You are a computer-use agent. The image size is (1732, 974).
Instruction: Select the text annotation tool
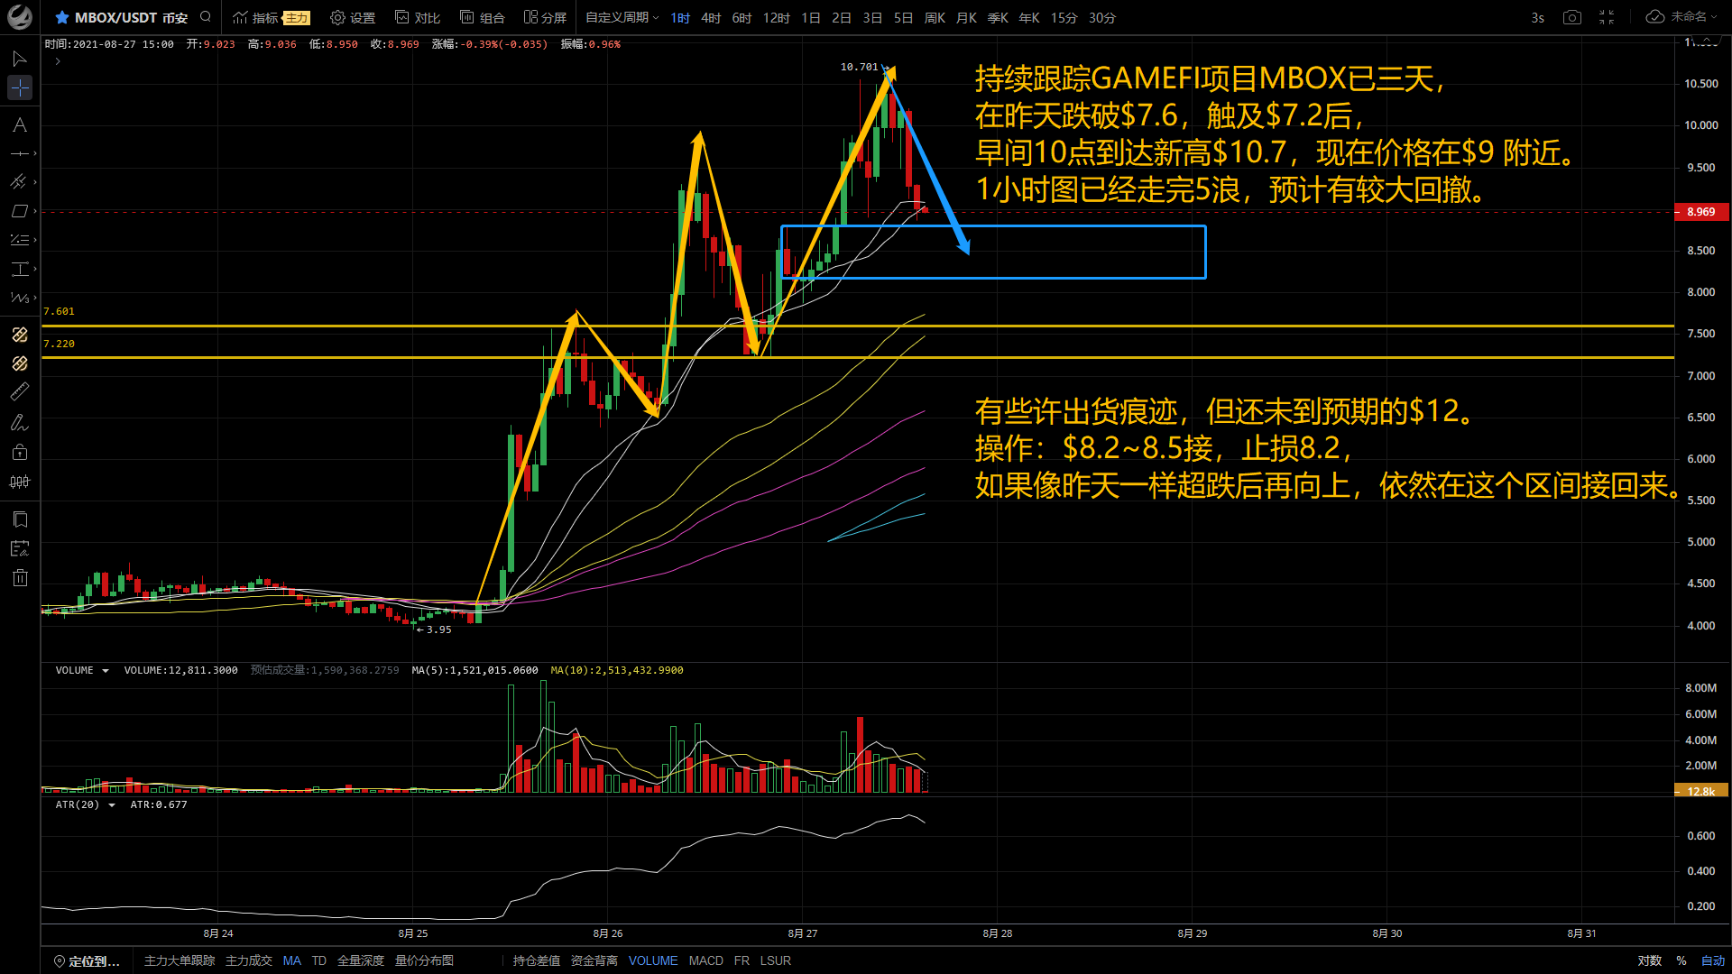pyautogui.click(x=19, y=125)
